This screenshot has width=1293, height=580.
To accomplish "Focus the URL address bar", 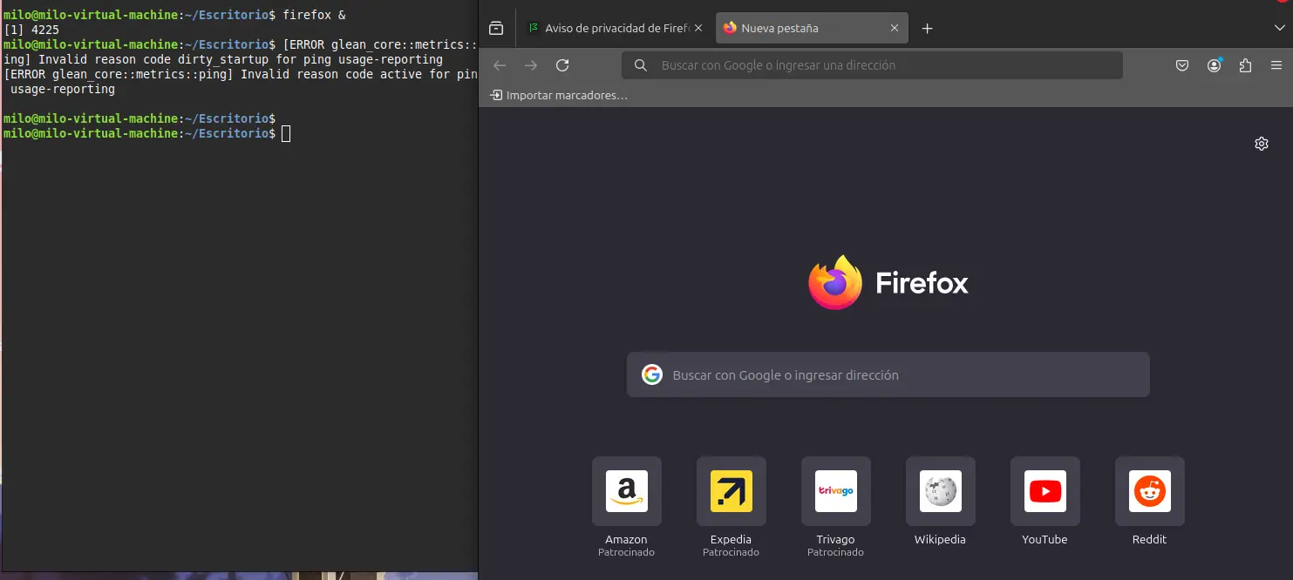I will (872, 65).
